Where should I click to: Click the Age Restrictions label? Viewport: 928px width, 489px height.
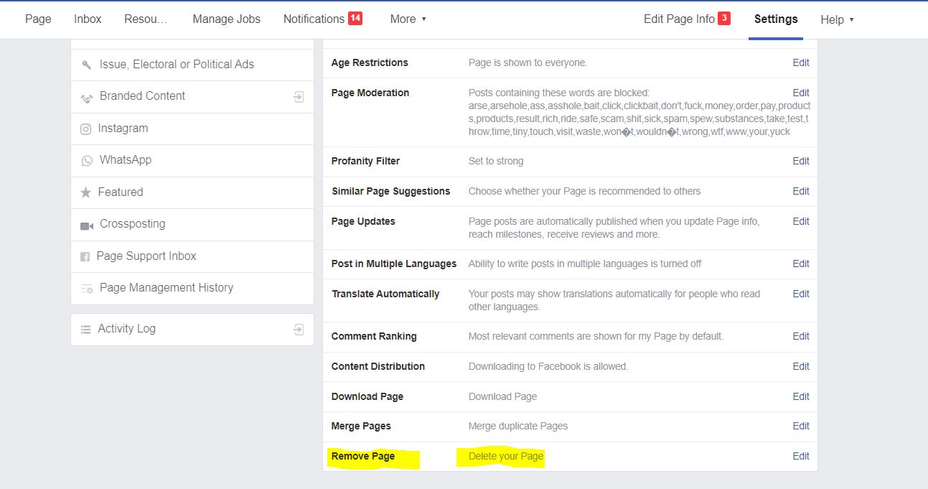[370, 62]
